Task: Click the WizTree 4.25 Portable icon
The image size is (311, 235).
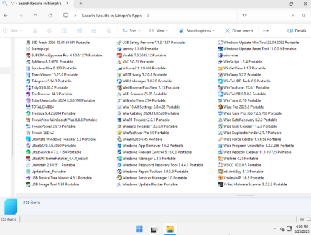Action: click(220, 159)
